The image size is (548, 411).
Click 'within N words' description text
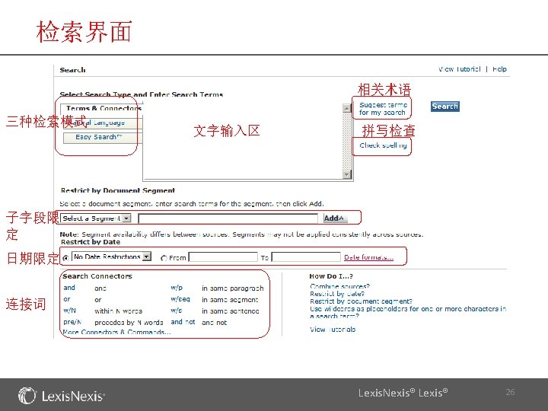pos(118,311)
